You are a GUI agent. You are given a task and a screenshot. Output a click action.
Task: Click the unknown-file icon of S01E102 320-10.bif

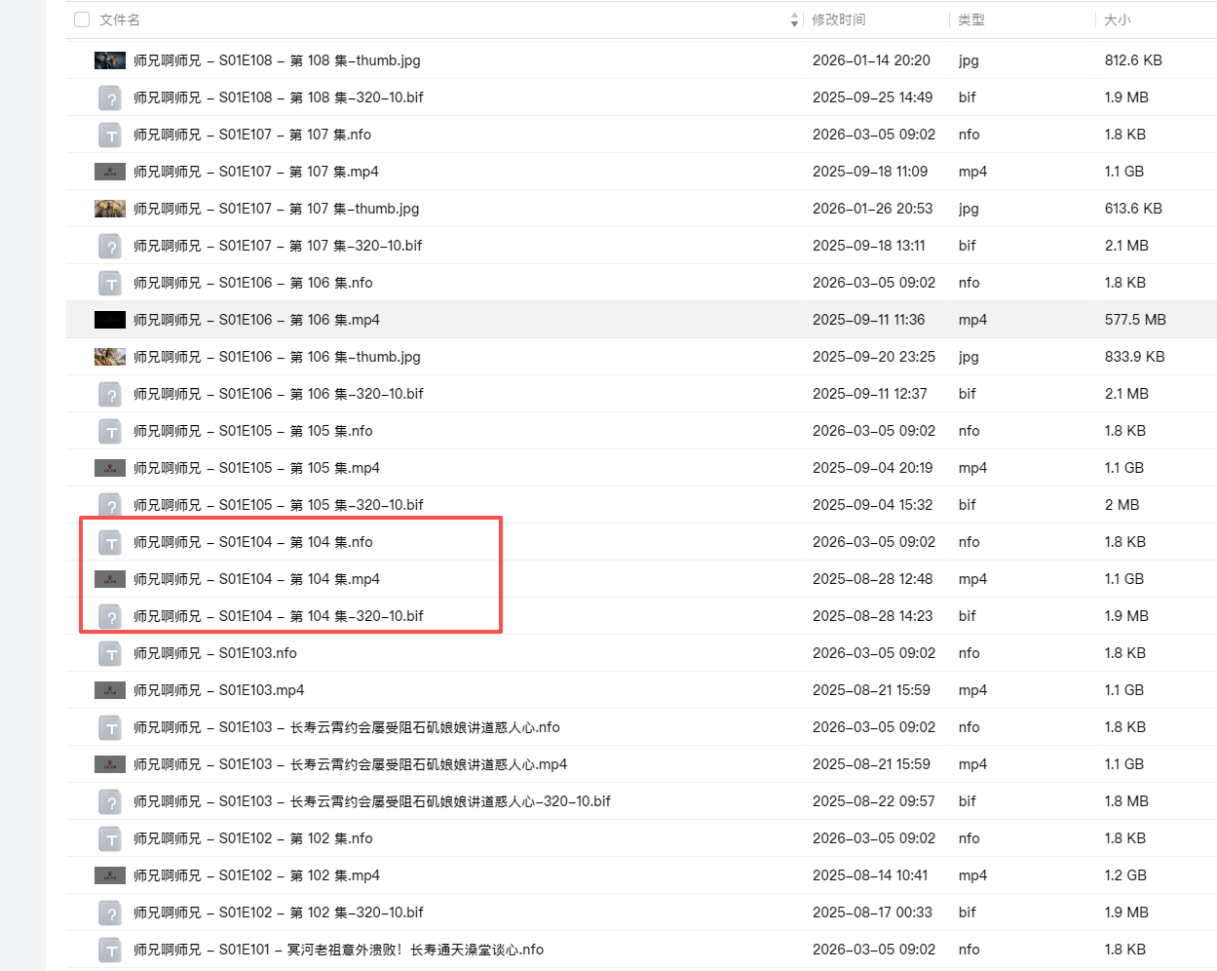110,913
